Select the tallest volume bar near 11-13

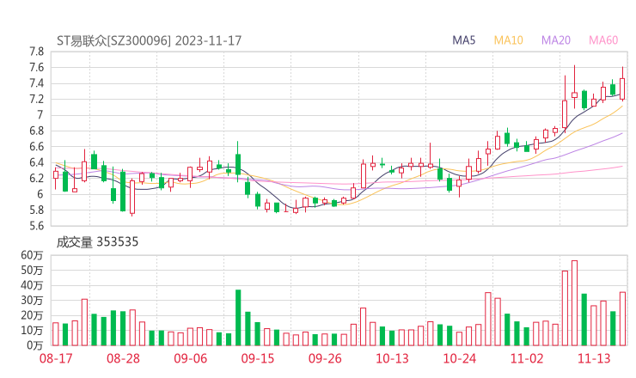click(574, 303)
